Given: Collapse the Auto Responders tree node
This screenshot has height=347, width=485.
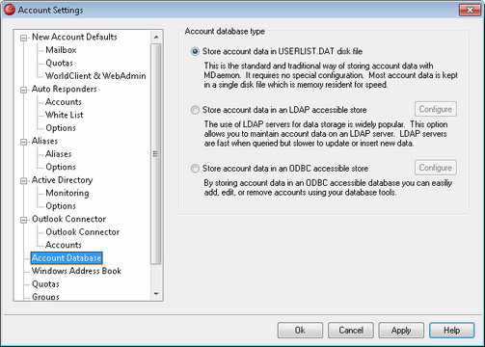Looking at the screenshot, I should pyautogui.click(x=23, y=90).
